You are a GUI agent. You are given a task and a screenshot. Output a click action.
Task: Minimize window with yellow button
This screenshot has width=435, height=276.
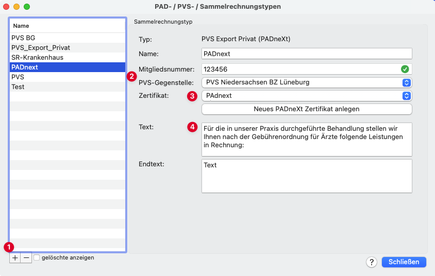(16, 7)
